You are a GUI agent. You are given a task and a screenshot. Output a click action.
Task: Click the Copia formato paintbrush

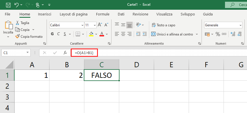(x=17, y=36)
